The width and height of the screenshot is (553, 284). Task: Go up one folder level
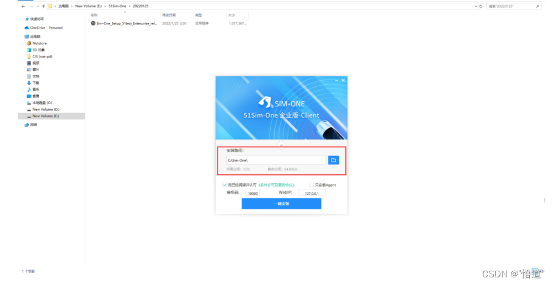point(43,6)
